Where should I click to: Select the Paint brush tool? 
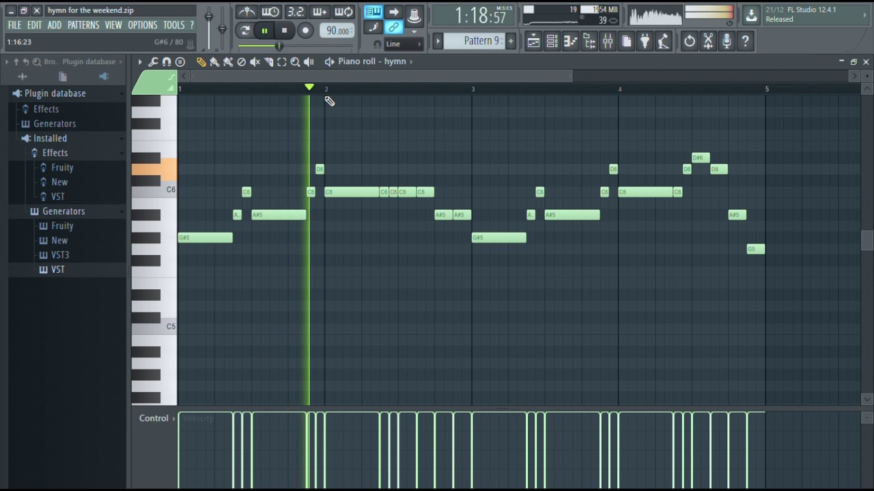pyautogui.click(x=214, y=62)
